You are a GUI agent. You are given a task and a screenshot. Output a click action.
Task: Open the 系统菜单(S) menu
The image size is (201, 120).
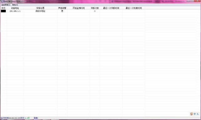pos(6,5)
